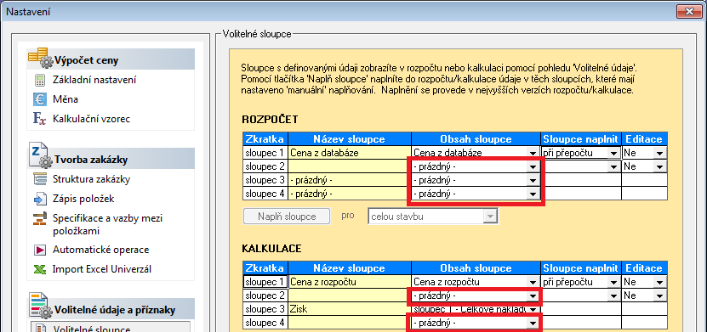
Task: Click Rozpočet sloupec 2 empty Název sloupce field
Action: (350, 166)
